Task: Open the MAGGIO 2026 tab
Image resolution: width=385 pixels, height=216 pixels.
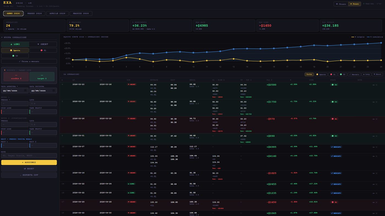Action: click(81, 13)
